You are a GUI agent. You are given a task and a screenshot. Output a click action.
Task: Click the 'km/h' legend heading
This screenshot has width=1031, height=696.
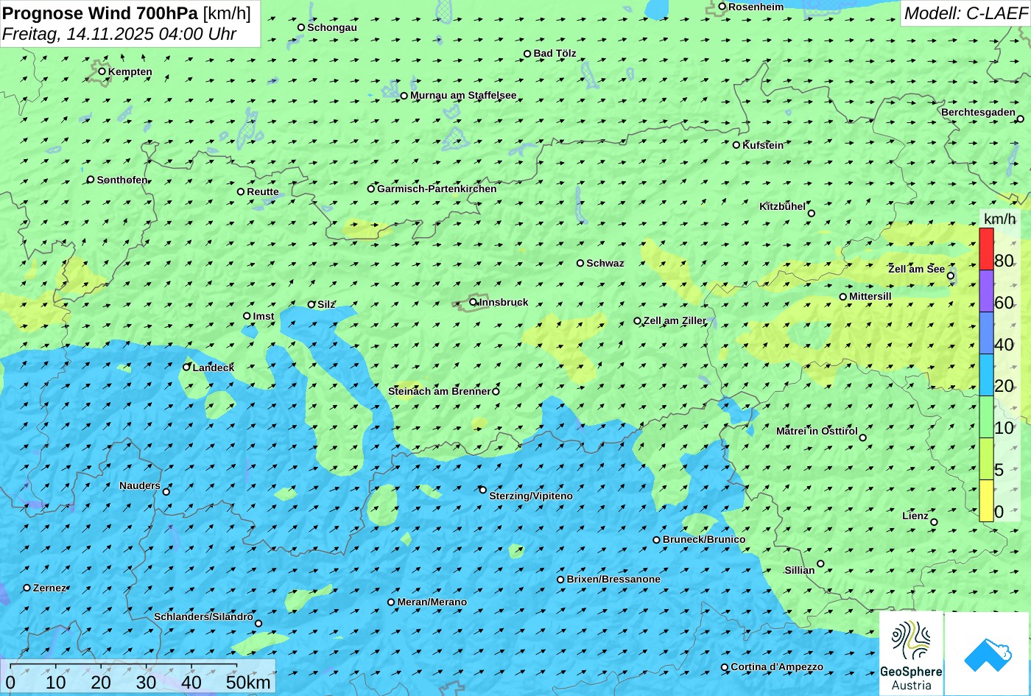pos(999,219)
